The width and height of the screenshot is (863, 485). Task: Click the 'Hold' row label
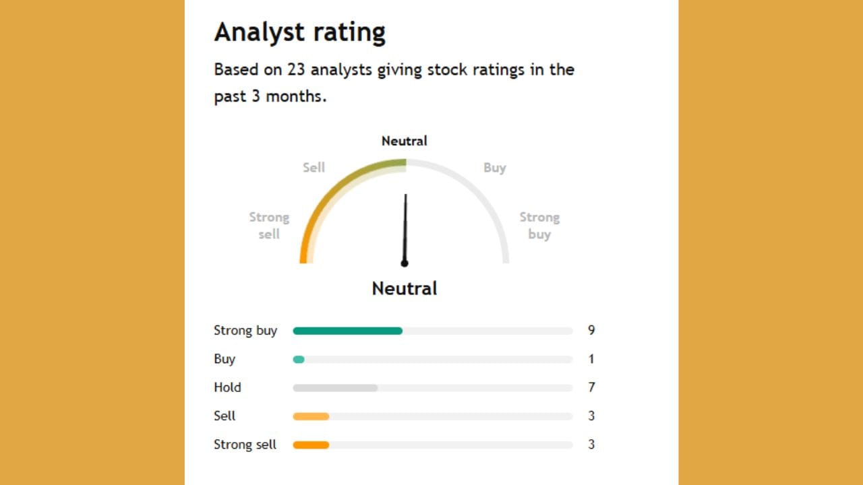pos(227,387)
